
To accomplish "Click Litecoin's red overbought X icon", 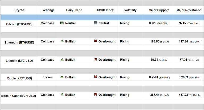I will tap(95, 59).
